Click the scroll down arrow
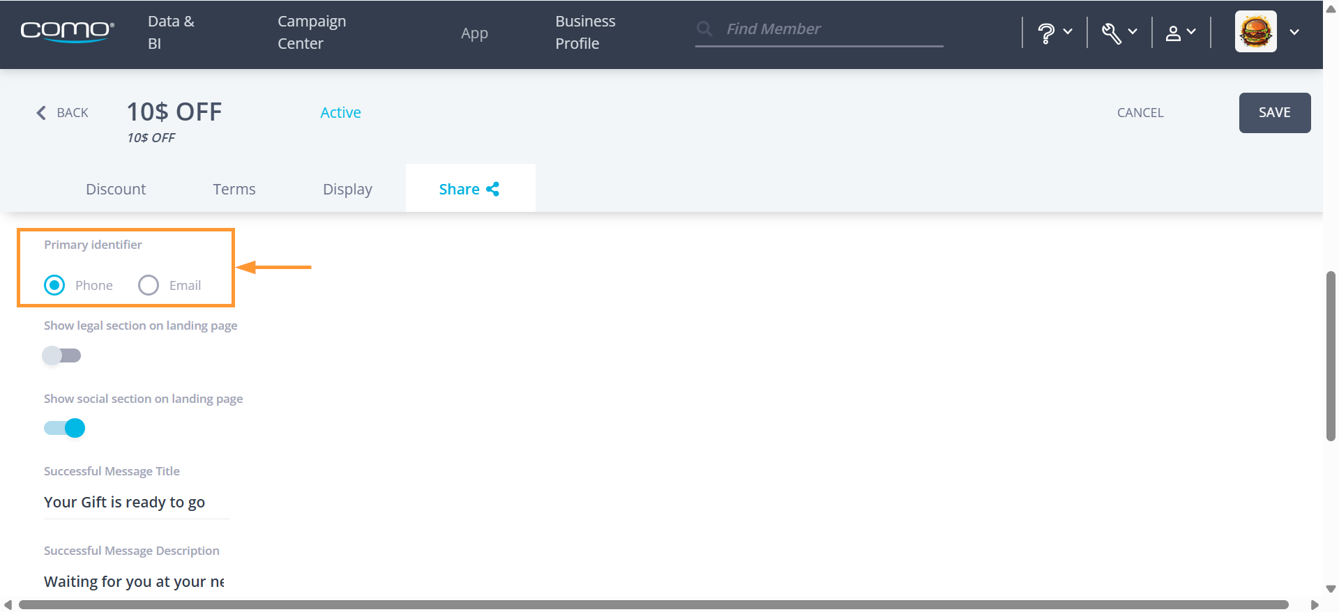This screenshot has height=612, width=1339. coord(1331,589)
